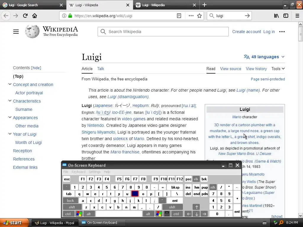Screen dimensions: 303x227
Task: Submit search with arrow in browser search box
Action: click(x=247, y=16)
